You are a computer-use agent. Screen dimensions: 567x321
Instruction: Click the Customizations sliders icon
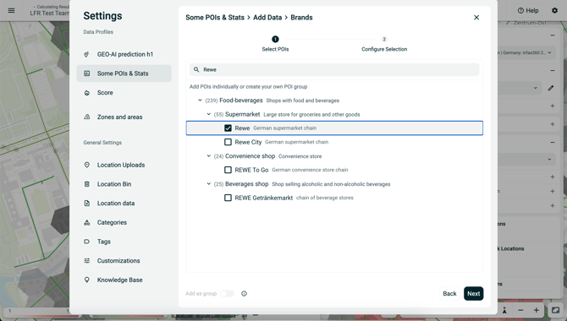(87, 261)
